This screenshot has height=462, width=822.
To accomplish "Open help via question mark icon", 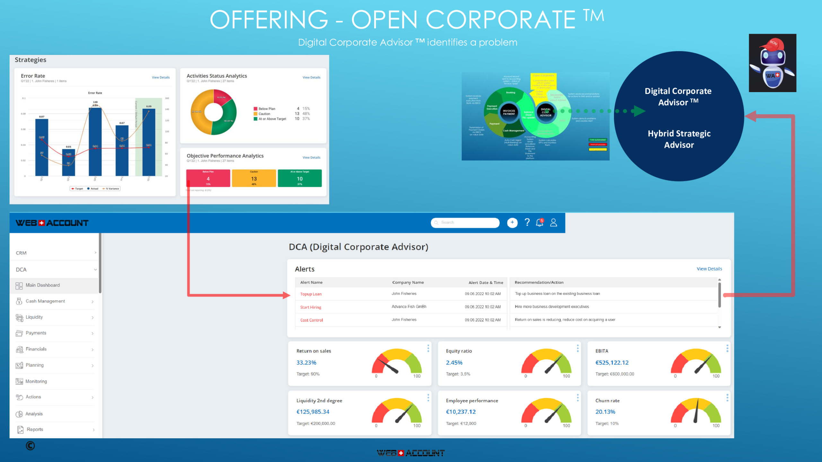I will pos(527,222).
